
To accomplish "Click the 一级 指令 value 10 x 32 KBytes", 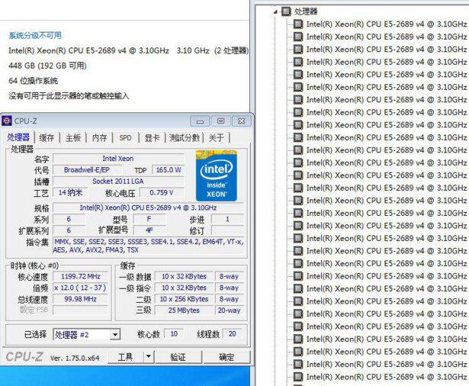I will point(184,288).
